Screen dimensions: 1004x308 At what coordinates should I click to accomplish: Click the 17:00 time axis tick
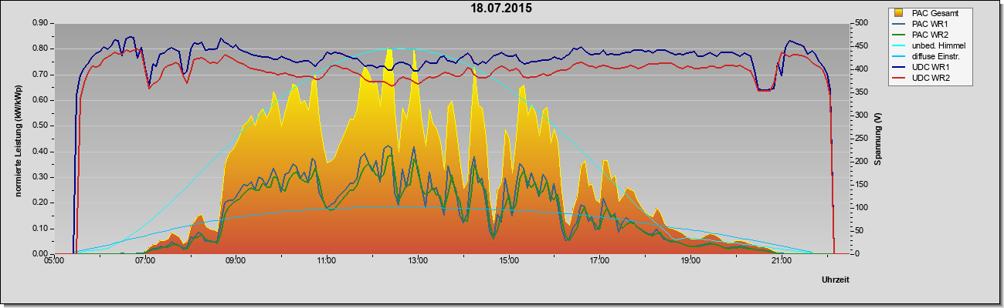pos(599,262)
